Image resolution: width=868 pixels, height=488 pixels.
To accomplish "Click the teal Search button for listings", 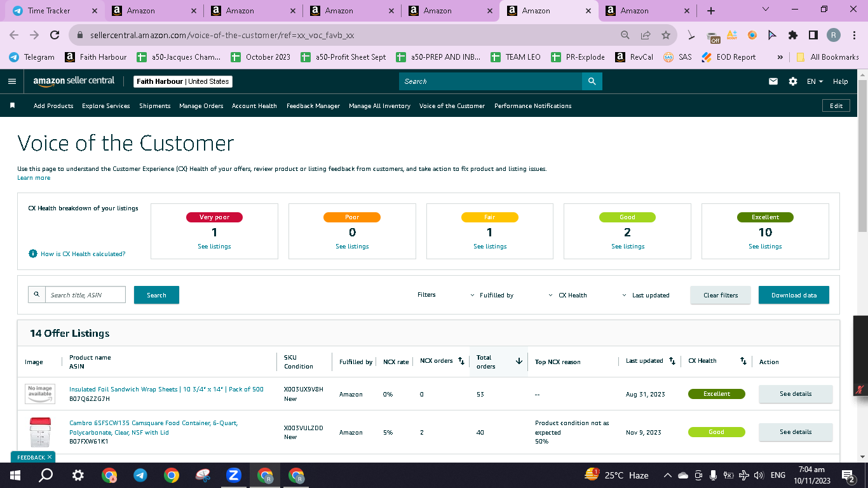I will [x=156, y=295].
